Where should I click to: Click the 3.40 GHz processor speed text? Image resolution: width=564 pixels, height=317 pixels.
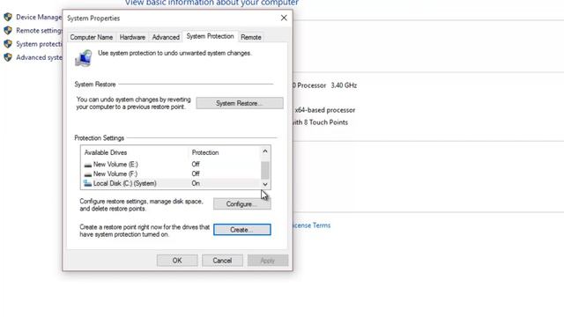pos(344,85)
